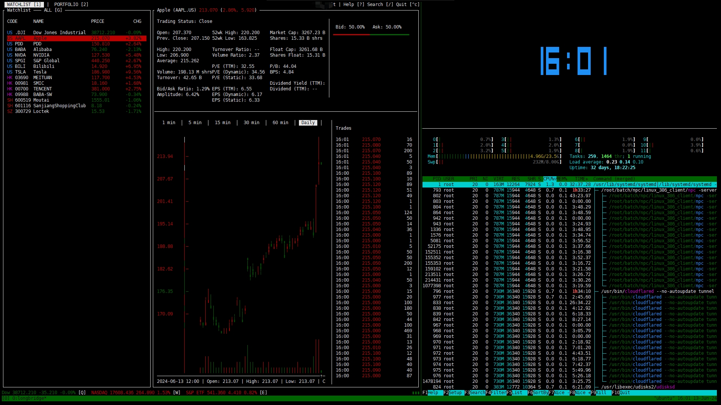The height and width of the screenshot is (405, 721).
Task: Sort htop by the CPU% column header
Action: tap(550, 179)
